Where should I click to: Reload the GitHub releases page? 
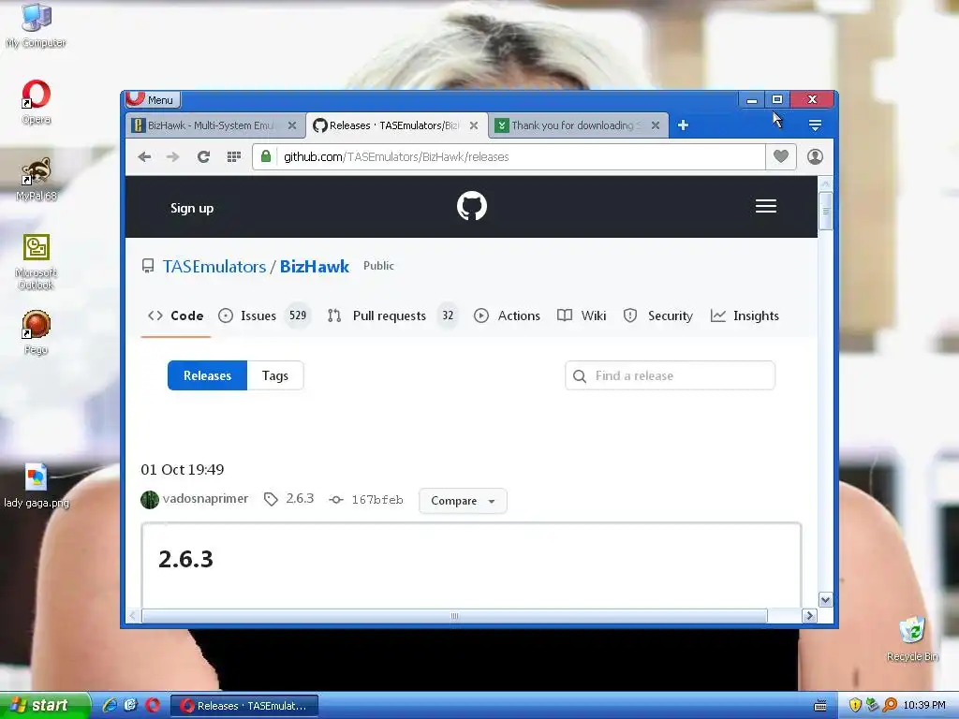point(203,157)
